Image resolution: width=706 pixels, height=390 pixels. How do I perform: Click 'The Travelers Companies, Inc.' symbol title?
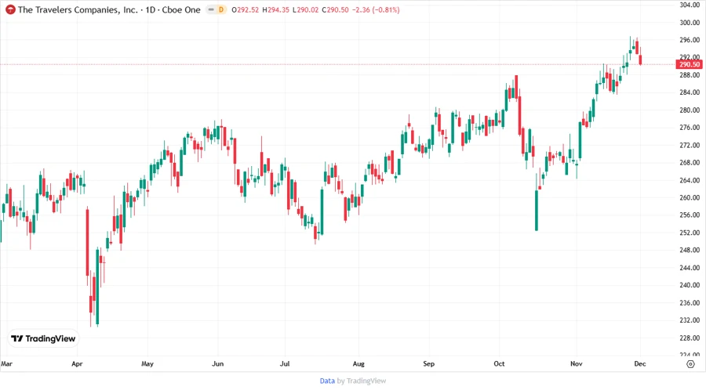78,9
